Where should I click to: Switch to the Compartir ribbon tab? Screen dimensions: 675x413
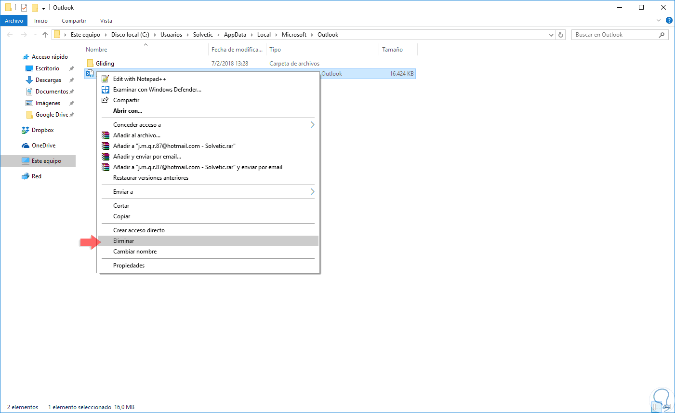[74, 21]
